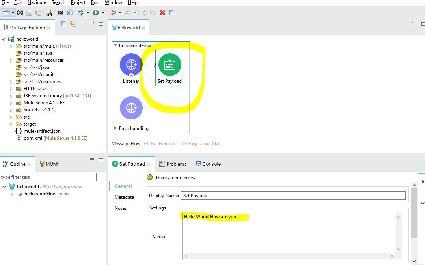This screenshot has width=425, height=265.
Task: Click the Debug bug icon in toolbar
Action: tap(81, 13)
